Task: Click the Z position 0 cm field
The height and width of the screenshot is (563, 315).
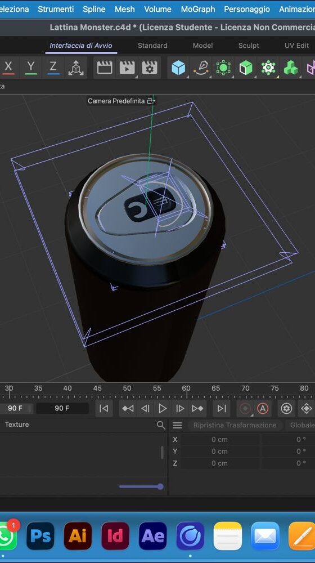Action: pos(219,463)
